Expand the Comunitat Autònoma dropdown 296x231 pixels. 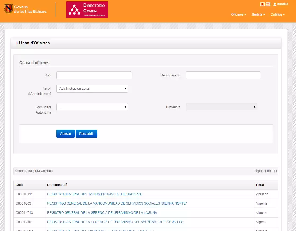92,107
